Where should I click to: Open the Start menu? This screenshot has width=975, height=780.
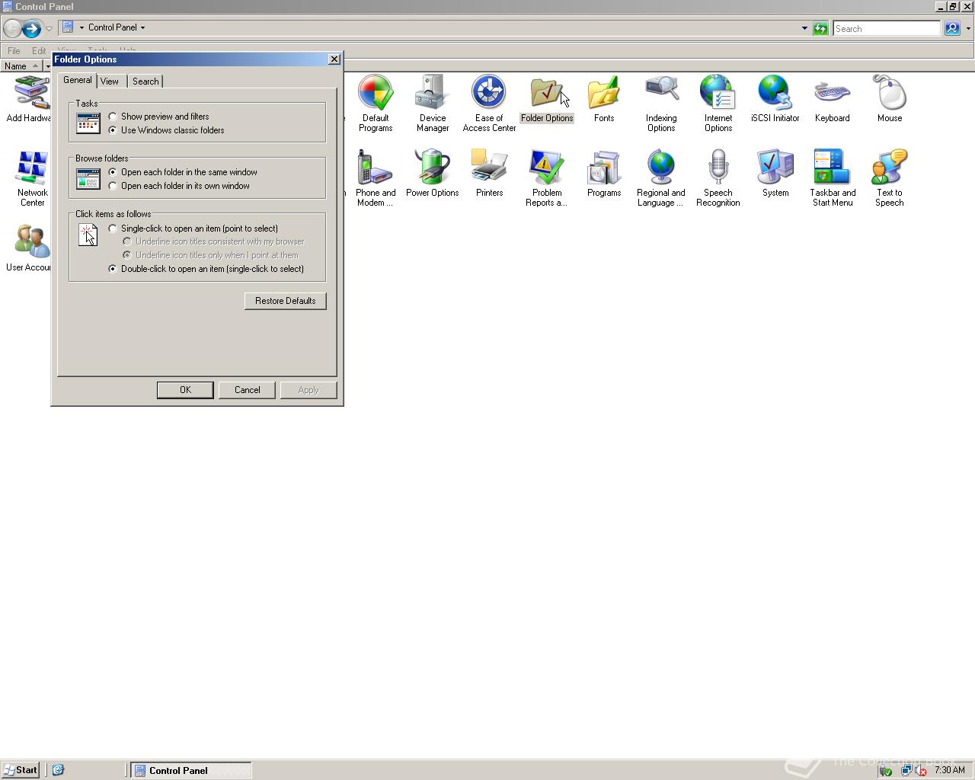tap(21, 770)
